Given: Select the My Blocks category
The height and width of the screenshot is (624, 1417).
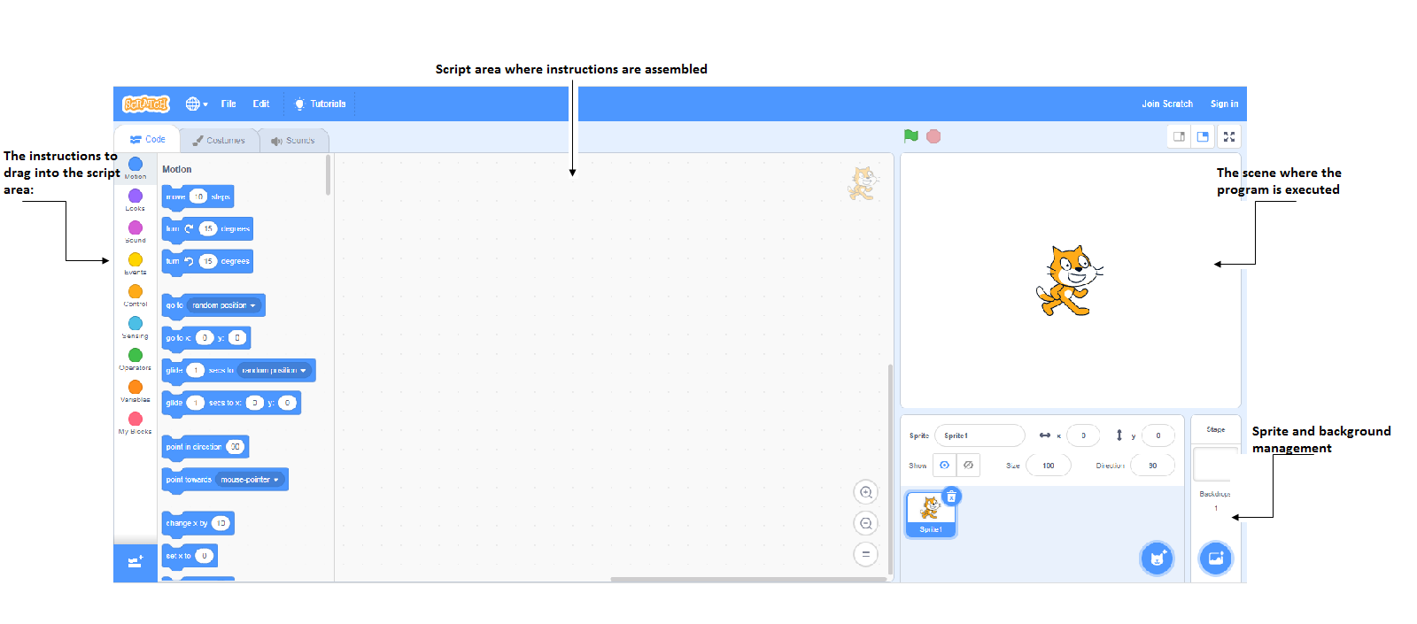Looking at the screenshot, I should point(136,422).
